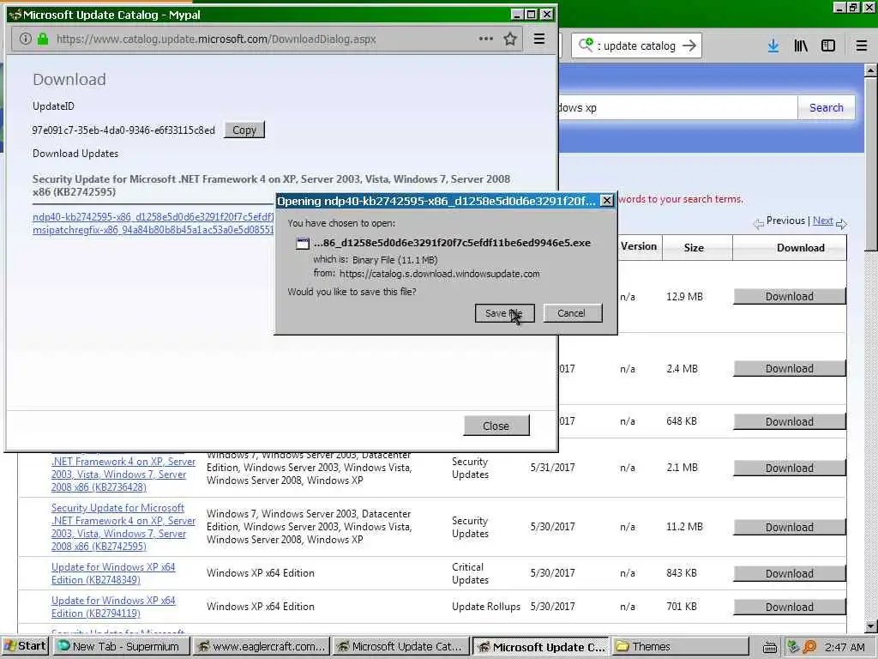Click Save File in the opening dialog

504,313
